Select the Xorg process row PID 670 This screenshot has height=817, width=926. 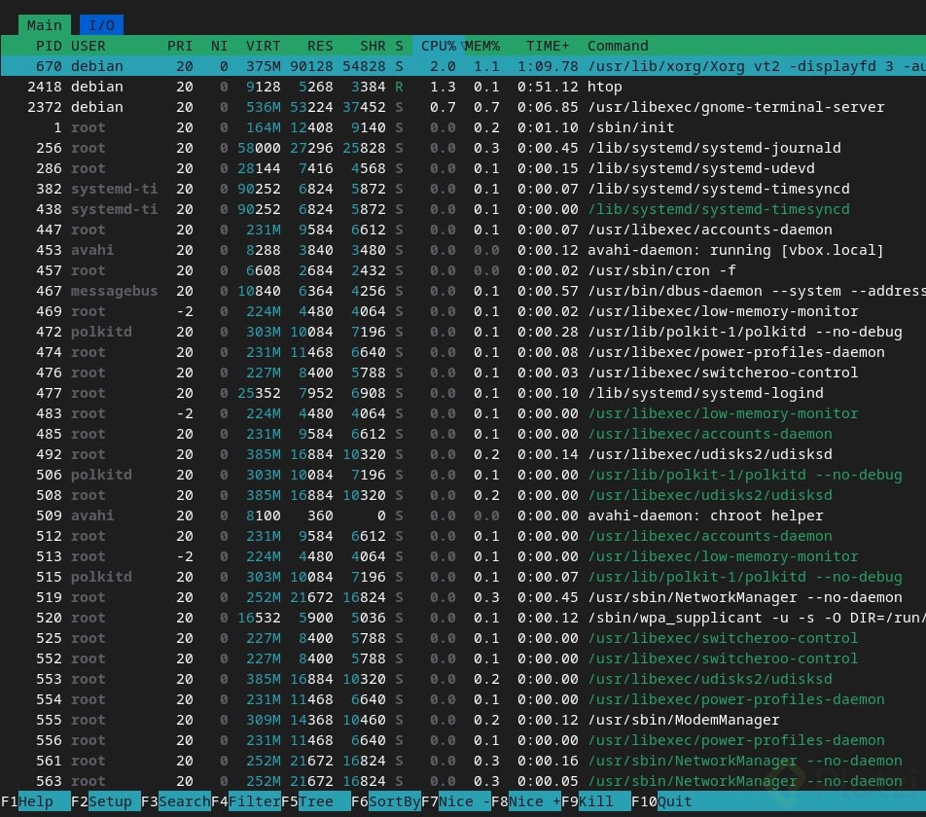[463, 66]
